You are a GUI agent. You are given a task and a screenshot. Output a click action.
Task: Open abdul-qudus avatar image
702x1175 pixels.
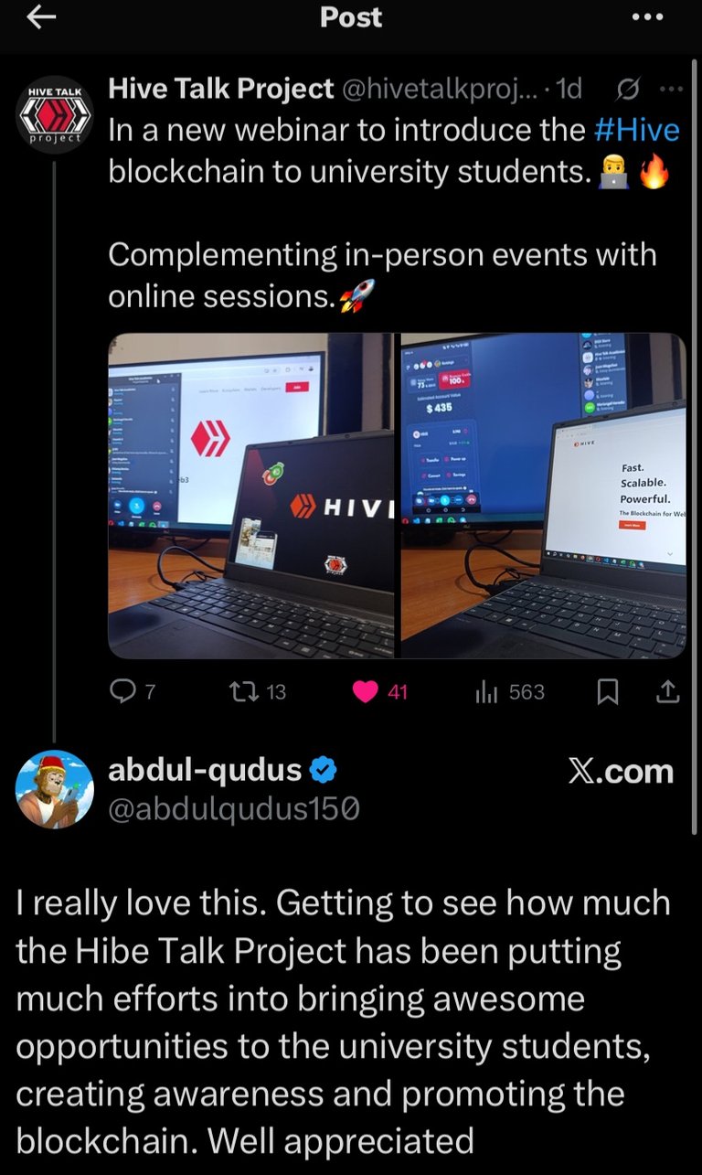click(55, 789)
